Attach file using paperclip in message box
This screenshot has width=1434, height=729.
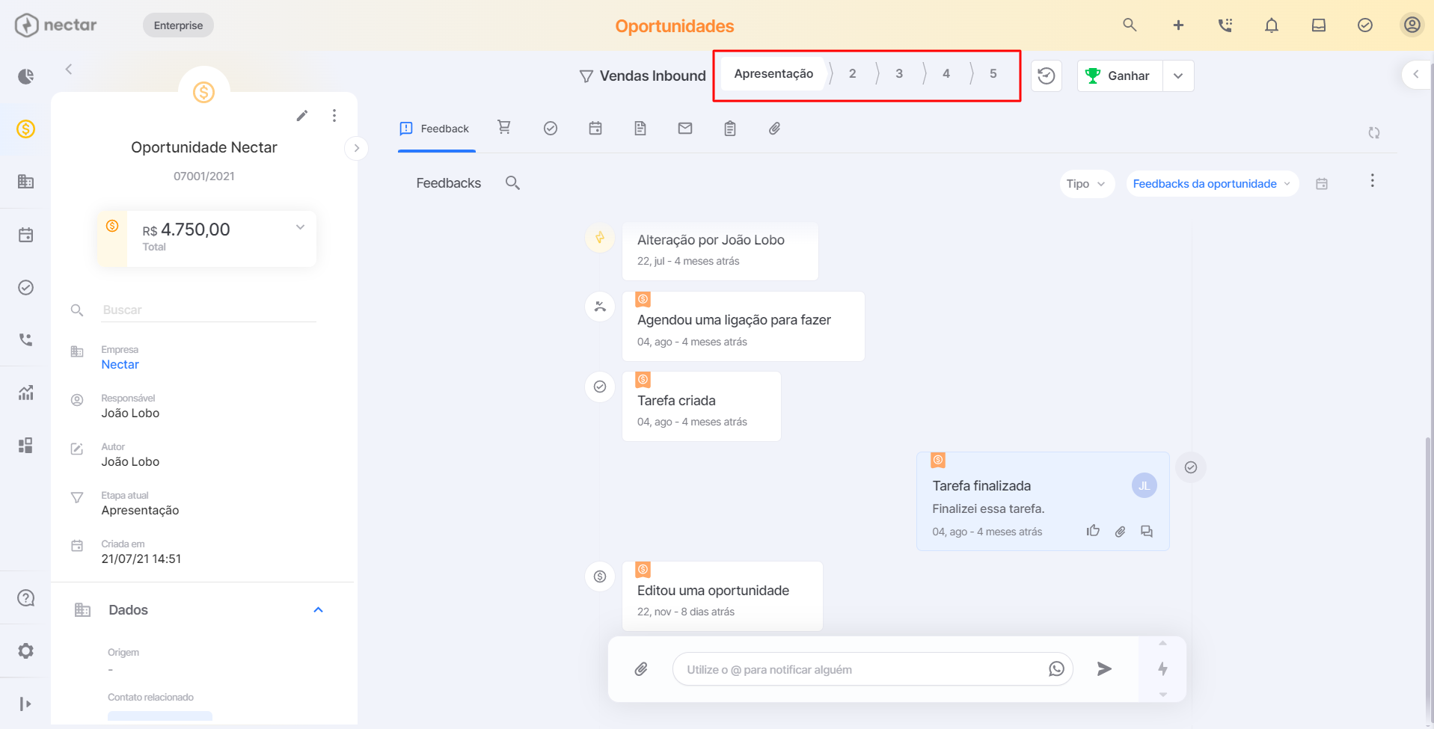coord(641,669)
